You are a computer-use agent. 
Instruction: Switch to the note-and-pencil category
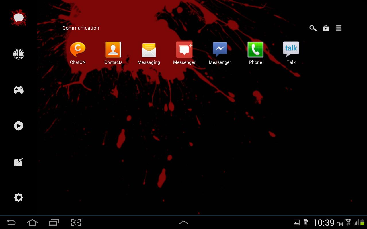[19, 162]
